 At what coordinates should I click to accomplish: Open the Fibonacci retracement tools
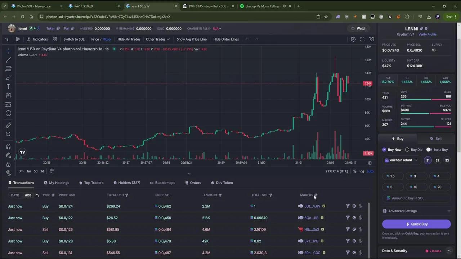8,69
